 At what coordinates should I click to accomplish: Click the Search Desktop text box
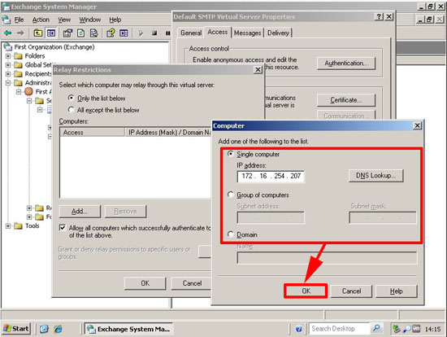click(x=340, y=329)
